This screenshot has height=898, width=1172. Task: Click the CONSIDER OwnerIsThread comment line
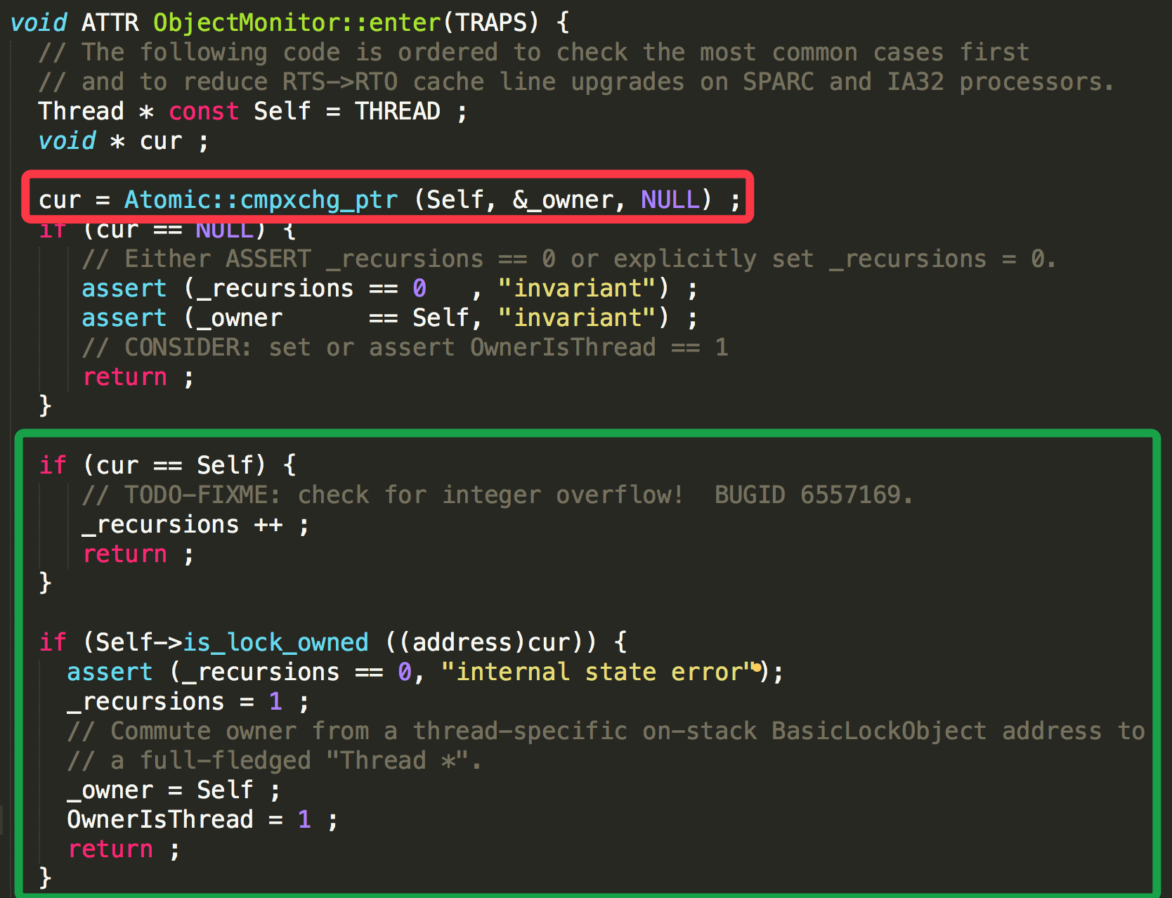[405, 347]
